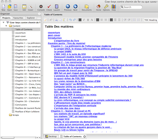Apply a bulleted list

[135, 20]
